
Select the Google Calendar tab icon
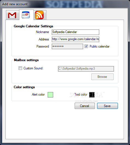coord(26,15)
